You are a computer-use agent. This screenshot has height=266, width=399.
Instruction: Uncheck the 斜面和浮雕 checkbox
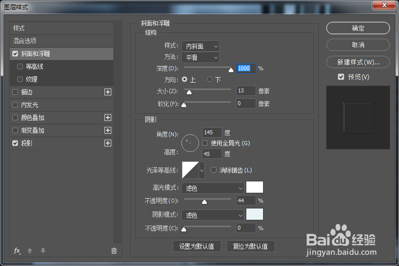(x=15, y=54)
